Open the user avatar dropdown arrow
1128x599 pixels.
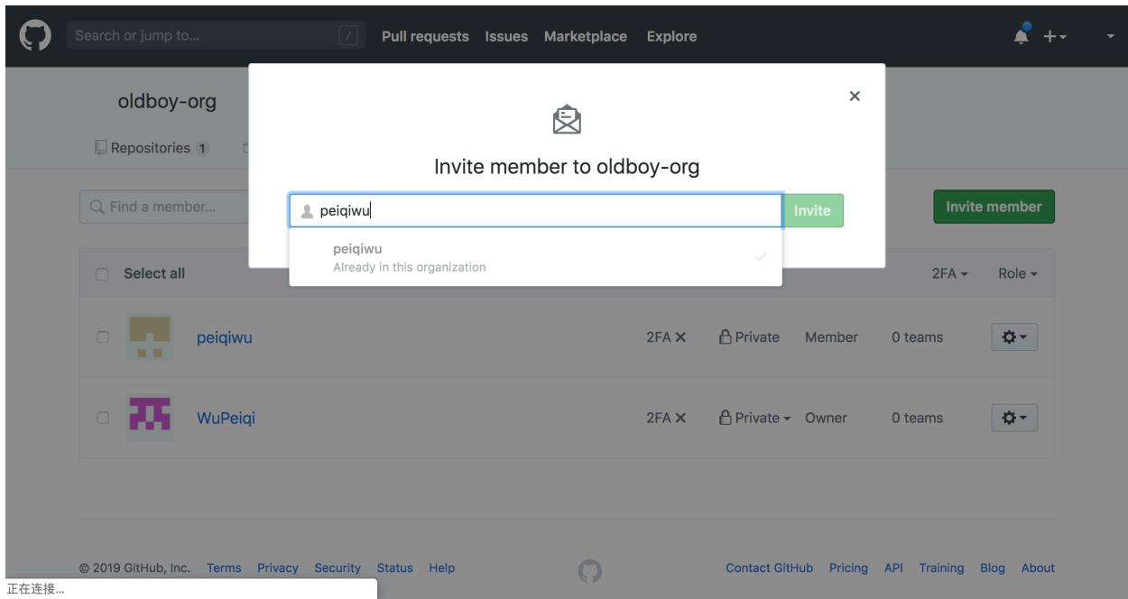1110,37
